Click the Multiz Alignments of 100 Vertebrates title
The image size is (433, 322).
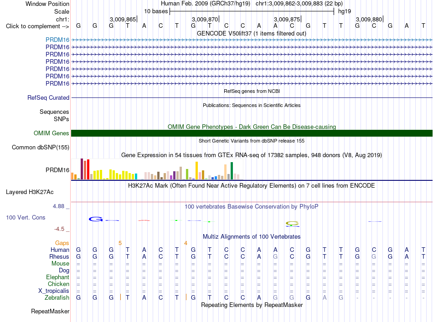pos(252,237)
